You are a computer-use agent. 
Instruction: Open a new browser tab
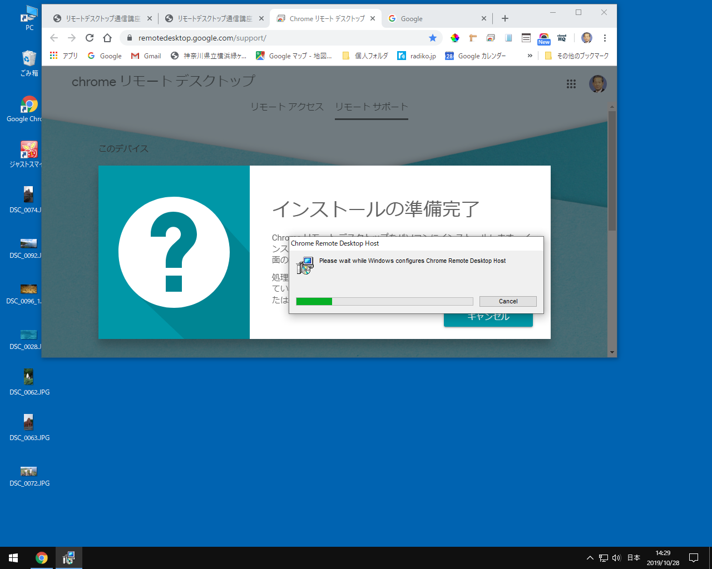(505, 18)
